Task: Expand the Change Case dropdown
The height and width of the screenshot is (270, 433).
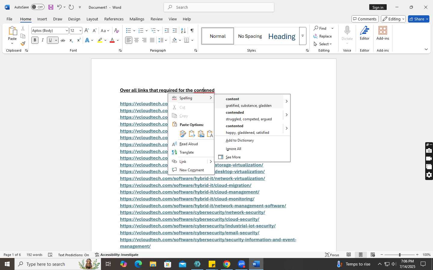Action: coord(109,31)
